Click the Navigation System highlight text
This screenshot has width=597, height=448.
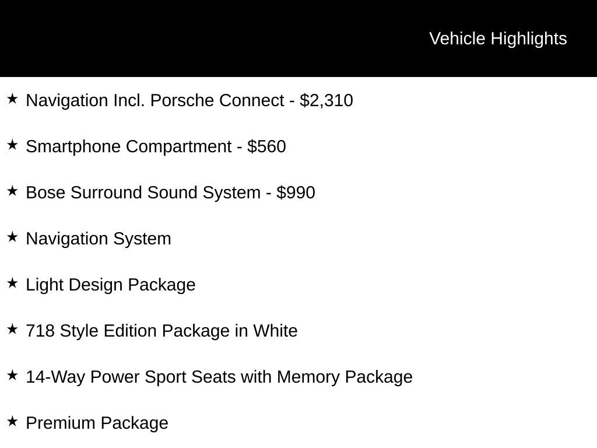tap(98, 239)
